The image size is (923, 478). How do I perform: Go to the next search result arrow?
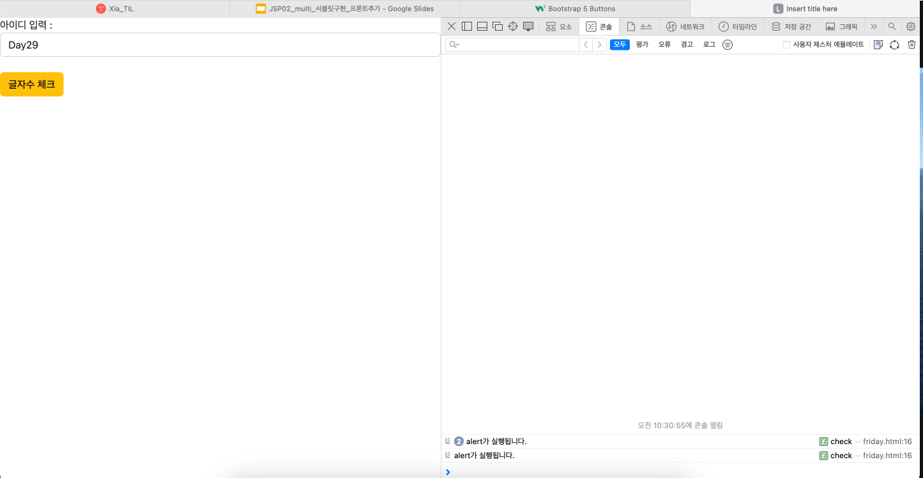[599, 45]
